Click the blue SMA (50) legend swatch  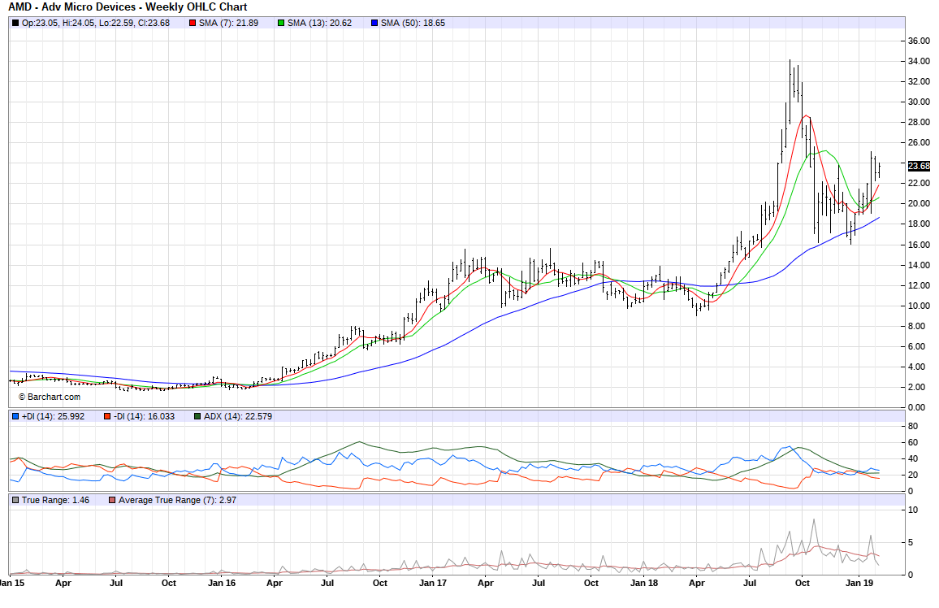pos(374,24)
